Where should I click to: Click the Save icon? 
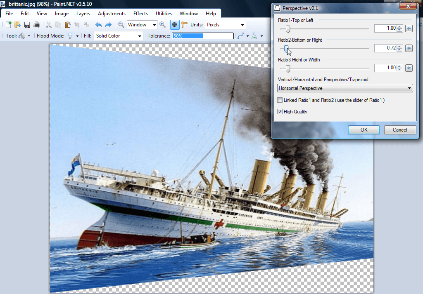[x=27, y=25]
